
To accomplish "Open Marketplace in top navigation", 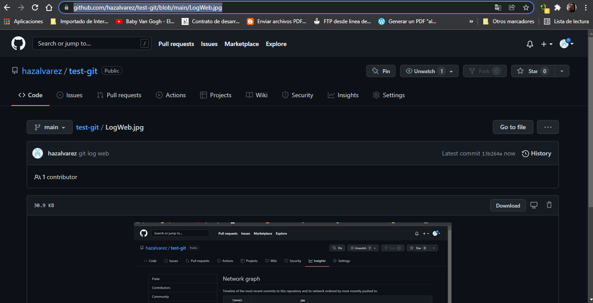I will 242,44.
